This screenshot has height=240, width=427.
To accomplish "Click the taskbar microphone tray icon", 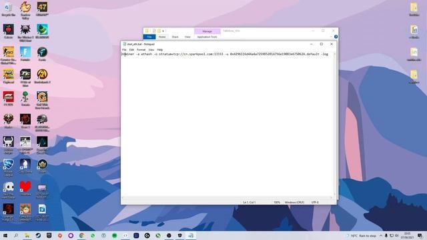I will 386,235.
